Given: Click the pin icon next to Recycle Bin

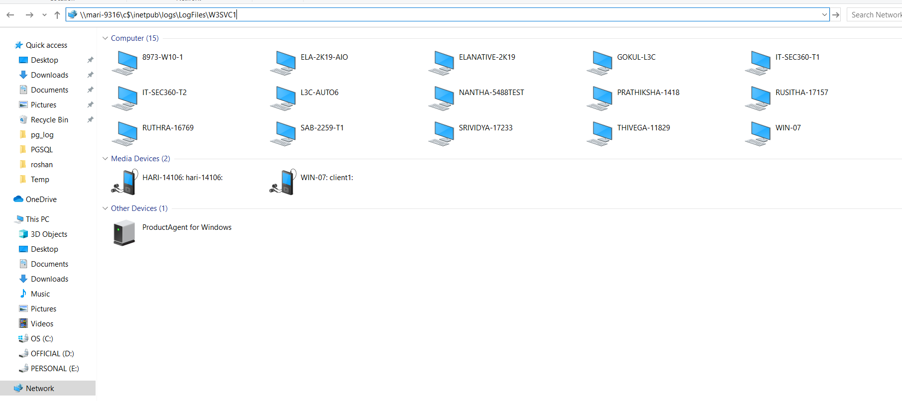Looking at the screenshot, I should [90, 120].
